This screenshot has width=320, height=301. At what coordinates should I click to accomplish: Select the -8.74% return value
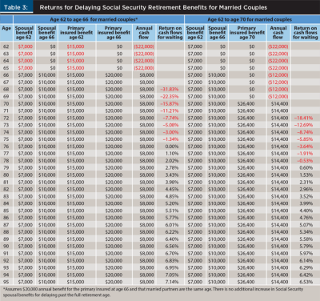305,132
